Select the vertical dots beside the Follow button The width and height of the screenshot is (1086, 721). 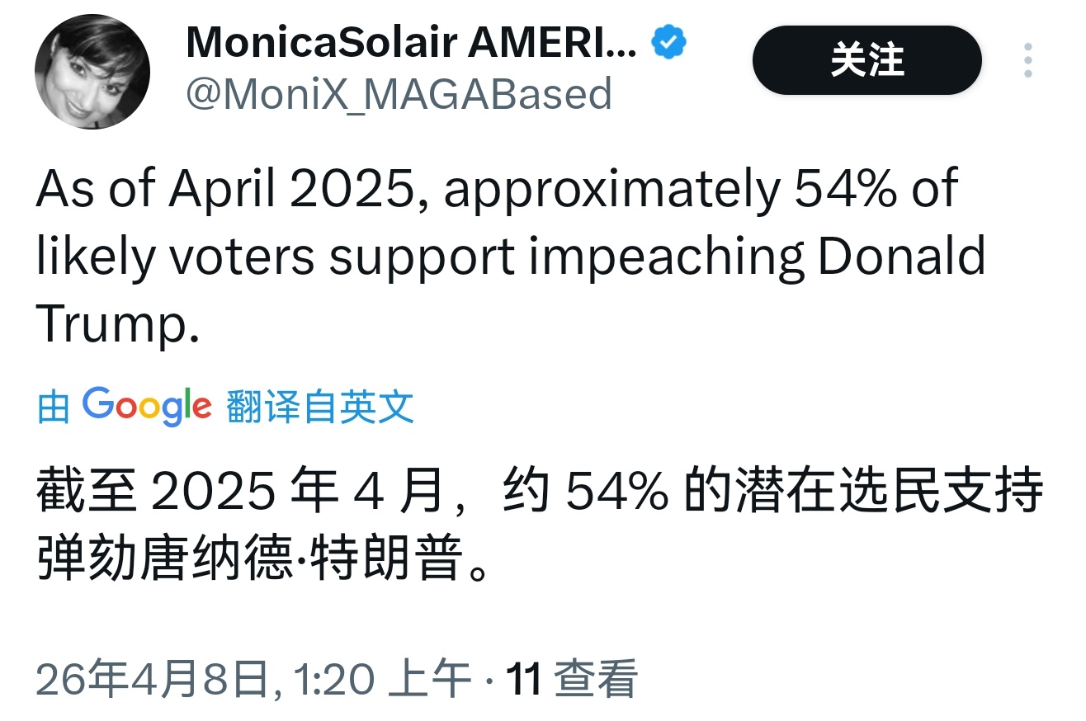(x=1027, y=59)
